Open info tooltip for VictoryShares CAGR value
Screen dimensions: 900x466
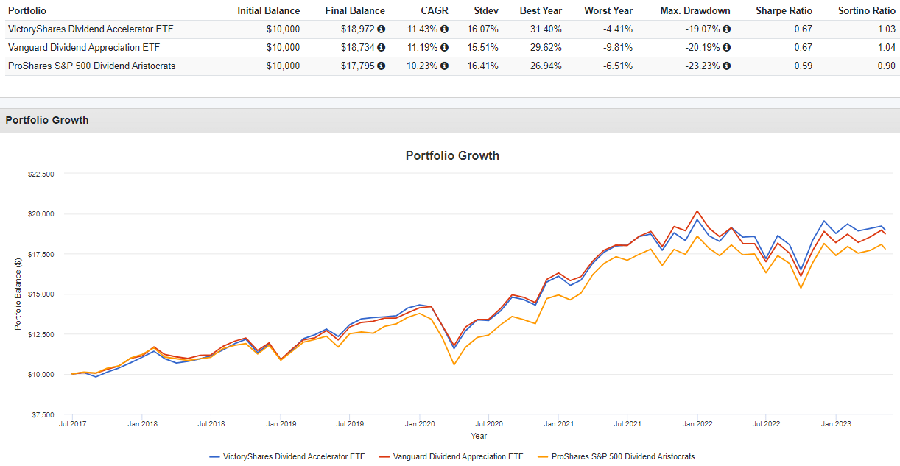[x=443, y=29]
